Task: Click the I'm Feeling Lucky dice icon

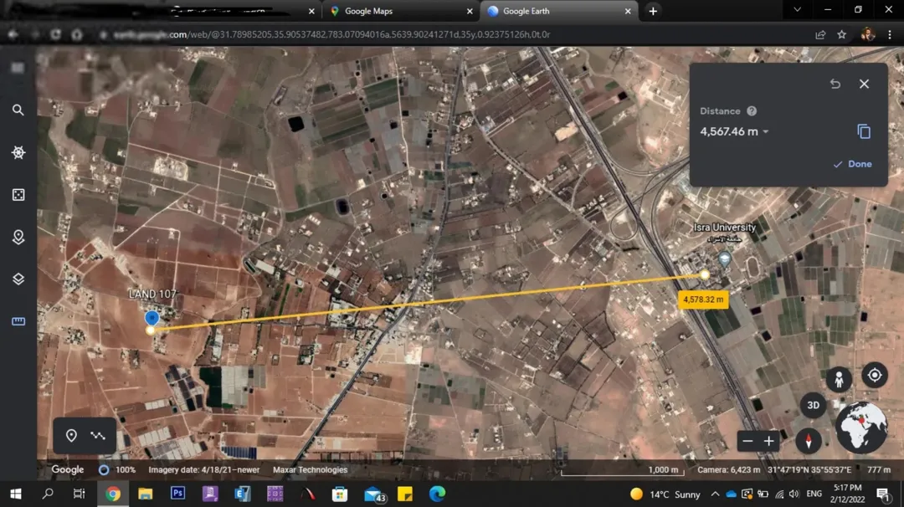Action: 18,195
